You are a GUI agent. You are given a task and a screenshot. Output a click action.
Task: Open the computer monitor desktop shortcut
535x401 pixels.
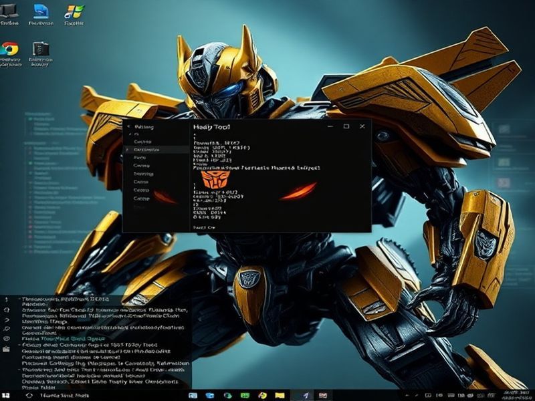tap(9, 13)
